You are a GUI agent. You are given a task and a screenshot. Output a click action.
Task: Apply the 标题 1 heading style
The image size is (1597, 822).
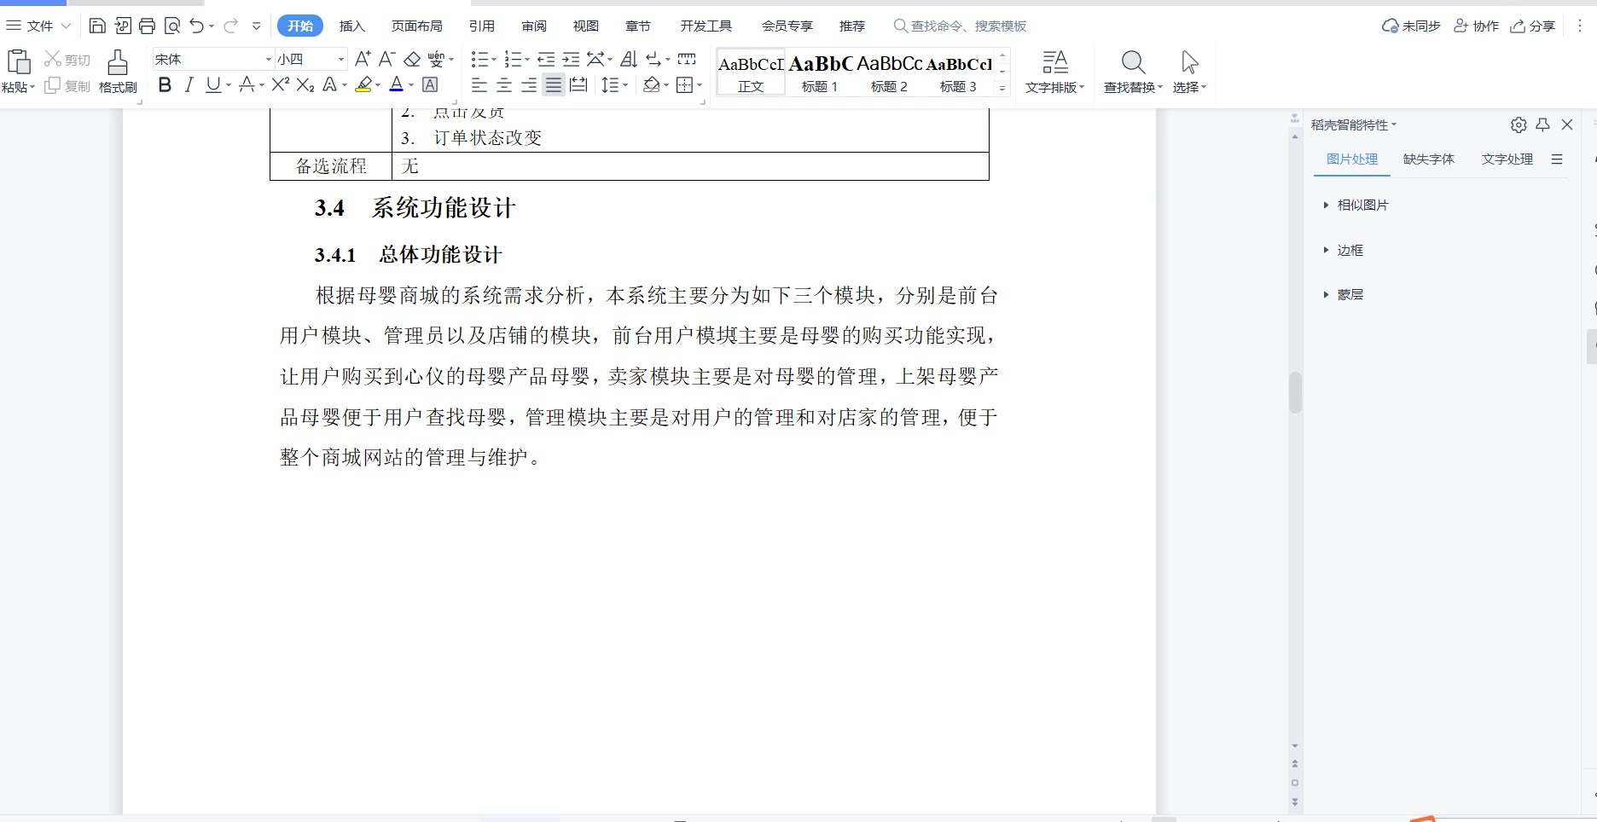820,72
